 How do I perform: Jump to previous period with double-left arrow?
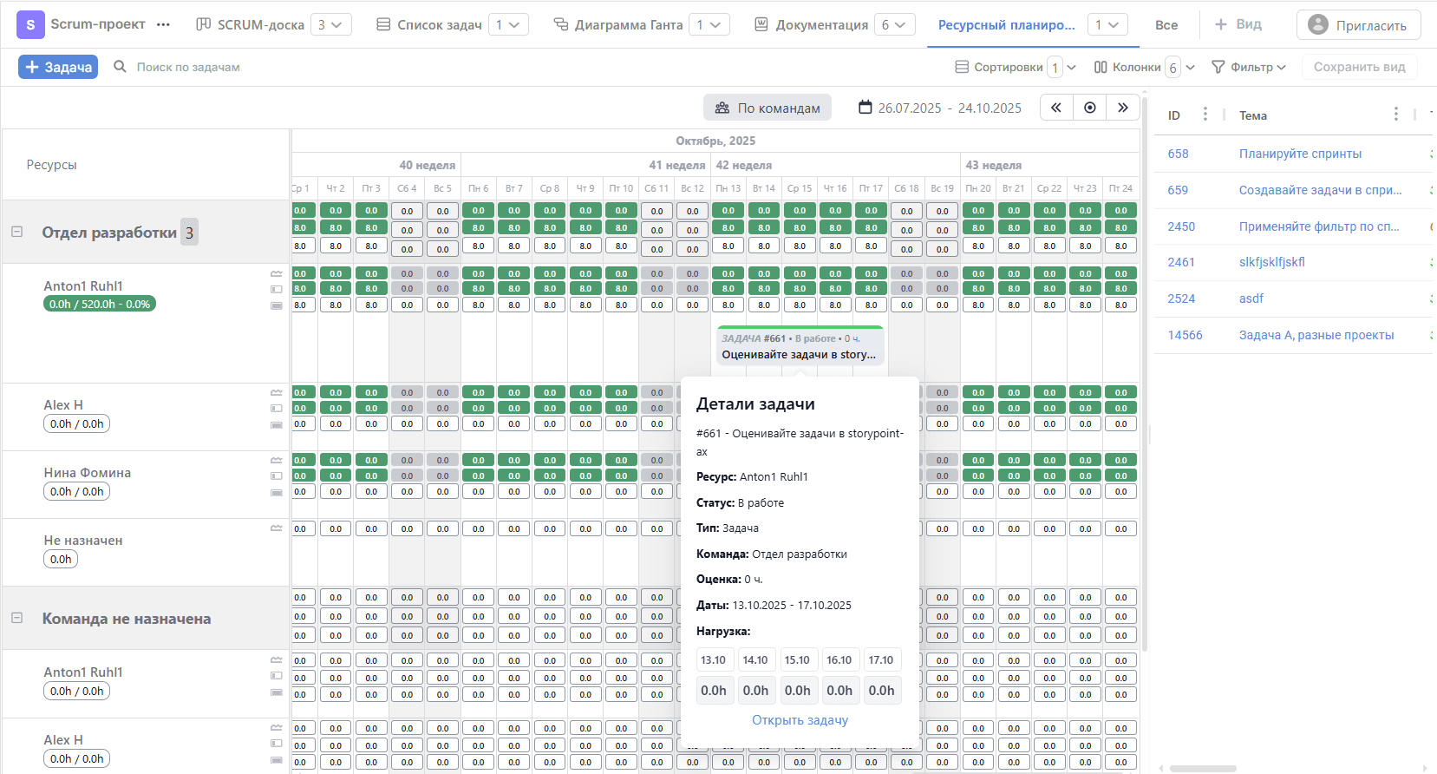1055,108
